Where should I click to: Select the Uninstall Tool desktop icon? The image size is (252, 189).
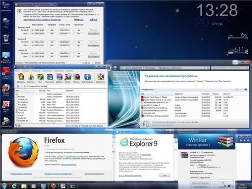[x=6, y=122]
